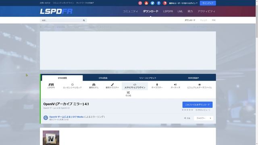Open the YouTube social icon
The image size is (258, 145).
[x=146, y=3]
